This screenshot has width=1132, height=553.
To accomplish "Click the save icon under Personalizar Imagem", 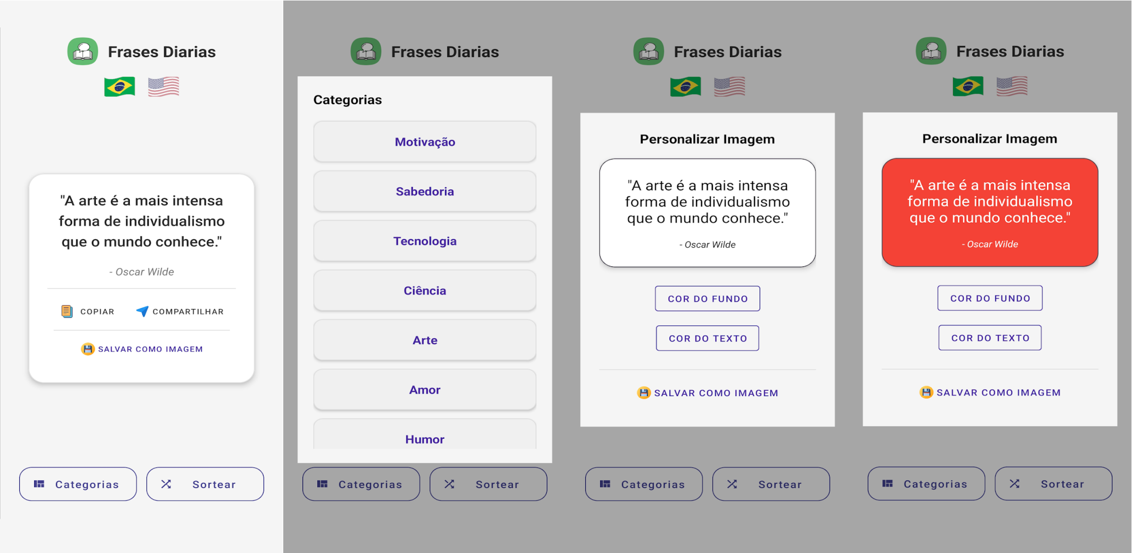I will pos(645,392).
